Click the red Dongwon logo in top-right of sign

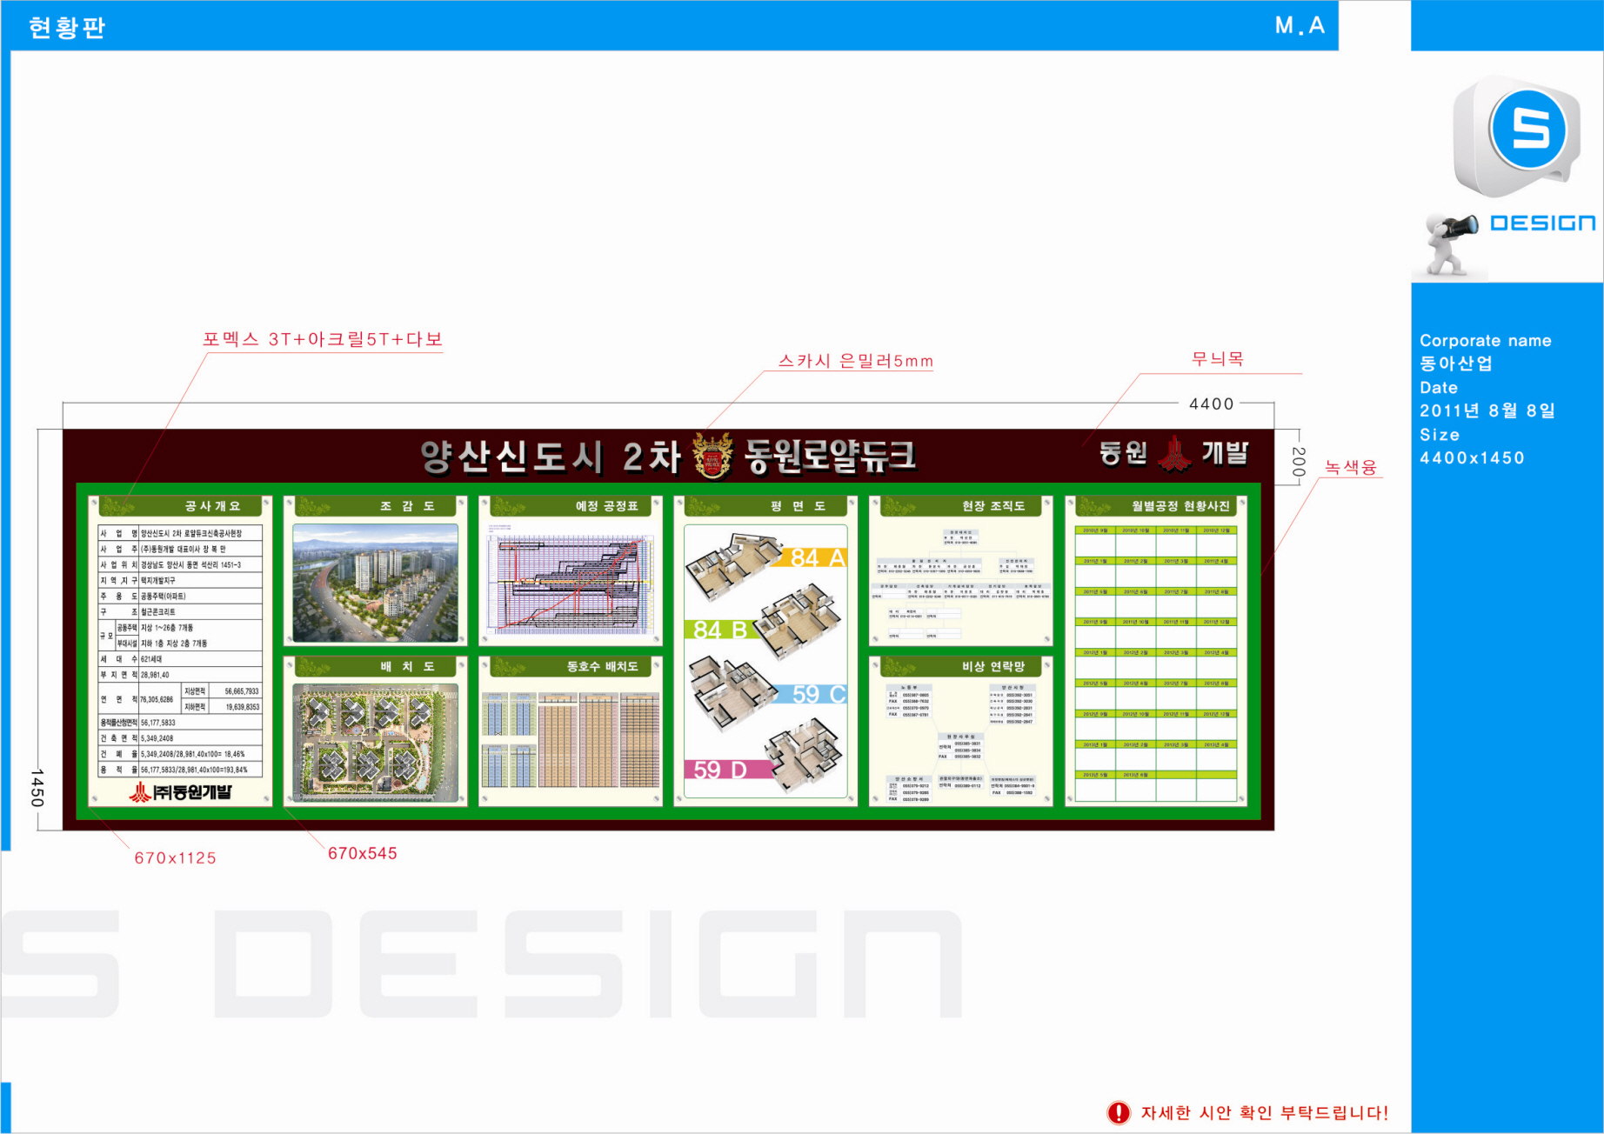pos(1175,453)
